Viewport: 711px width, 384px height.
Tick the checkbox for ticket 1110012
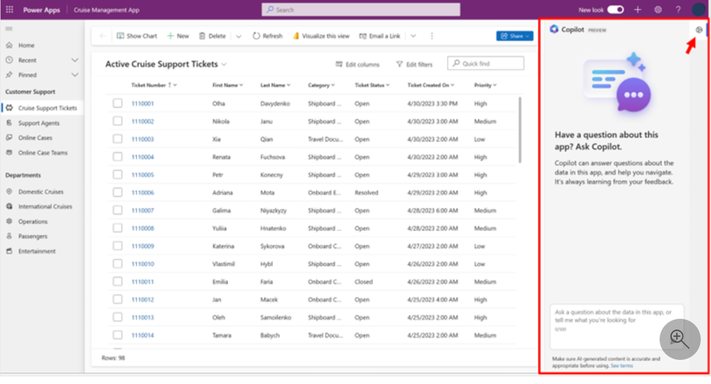coord(117,299)
